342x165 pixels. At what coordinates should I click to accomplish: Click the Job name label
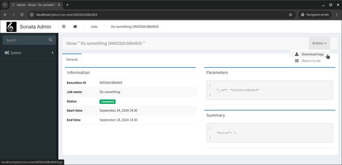click(x=74, y=92)
